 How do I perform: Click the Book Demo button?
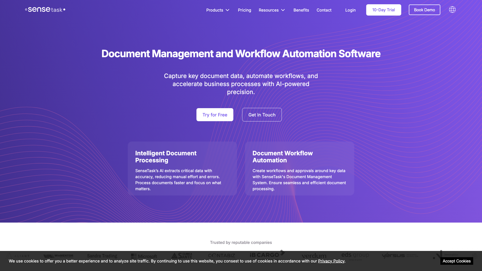(x=425, y=10)
